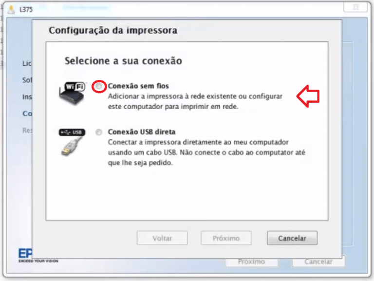Click the USB cable icon
Screen dimensions: 374x281
(72, 142)
